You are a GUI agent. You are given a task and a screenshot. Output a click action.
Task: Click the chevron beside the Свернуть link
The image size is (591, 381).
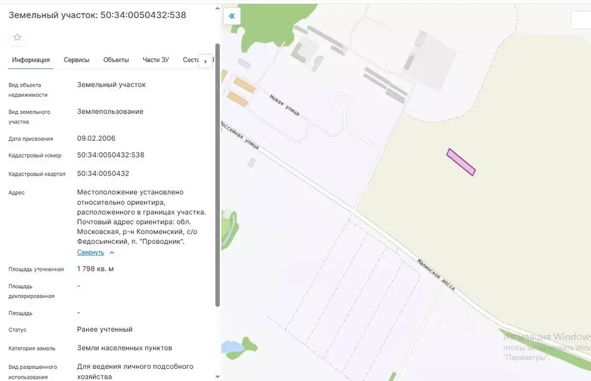[x=110, y=252]
